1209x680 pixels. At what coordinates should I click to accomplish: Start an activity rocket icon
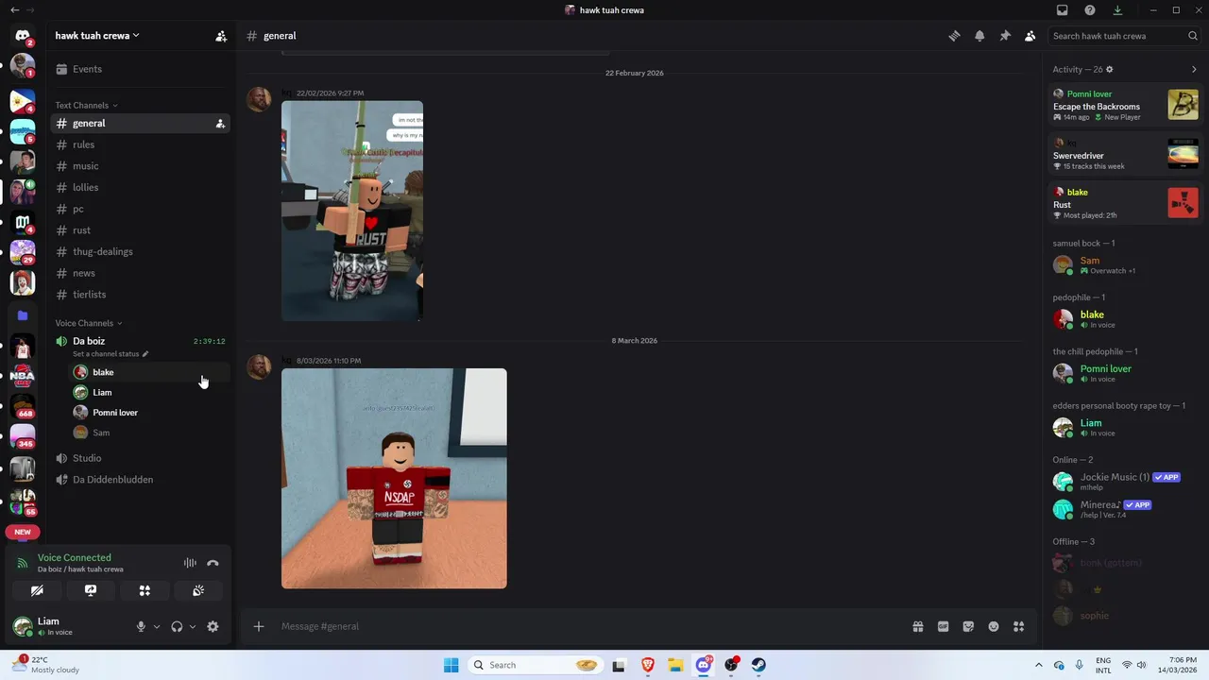click(x=145, y=590)
